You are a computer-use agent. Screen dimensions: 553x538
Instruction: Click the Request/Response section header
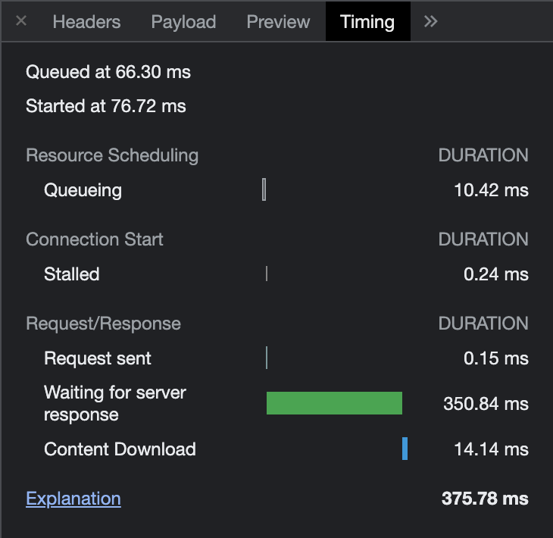click(x=103, y=324)
